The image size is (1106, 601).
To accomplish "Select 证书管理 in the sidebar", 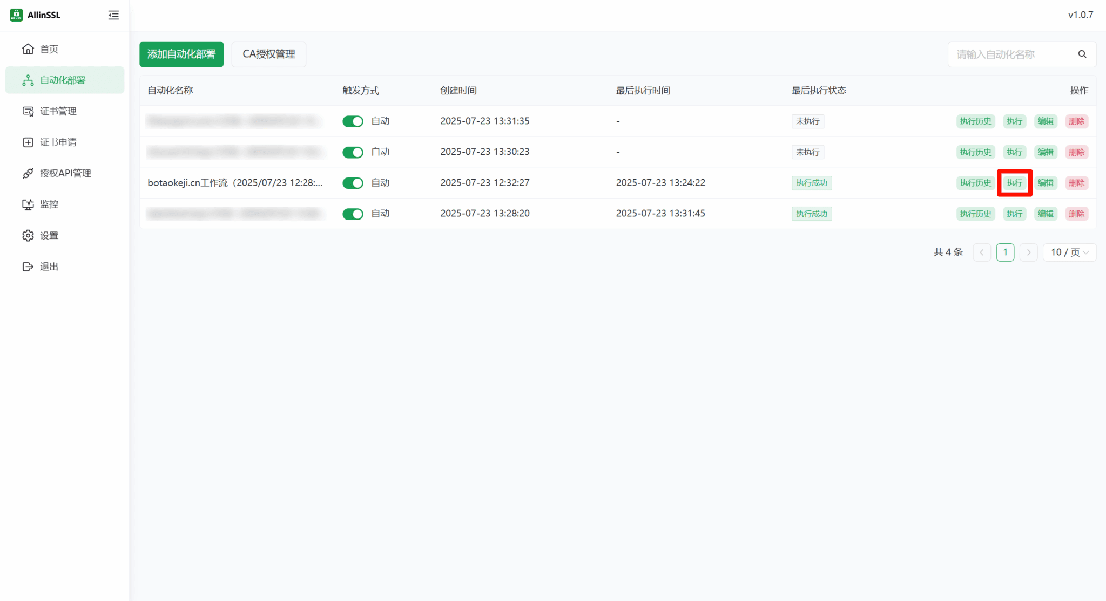I will point(58,111).
